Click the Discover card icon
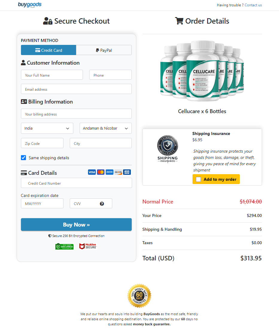This screenshot has height=331, width=279. (x=118, y=172)
